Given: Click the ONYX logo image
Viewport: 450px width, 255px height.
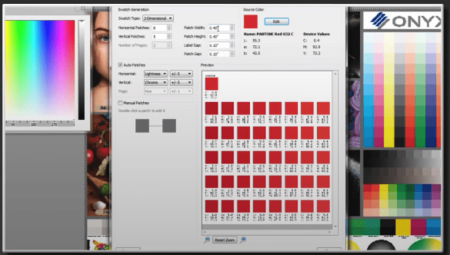Looking at the screenshot, I should click(x=402, y=21).
